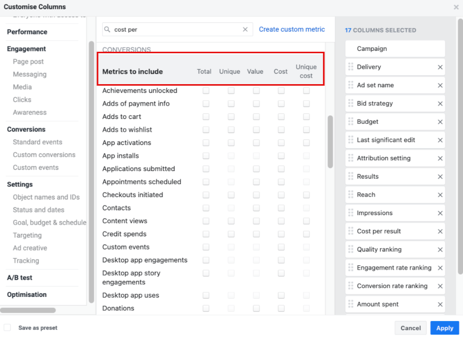The height and width of the screenshot is (337, 463).
Task: Grab the Reach drag handle
Action: 351,195
